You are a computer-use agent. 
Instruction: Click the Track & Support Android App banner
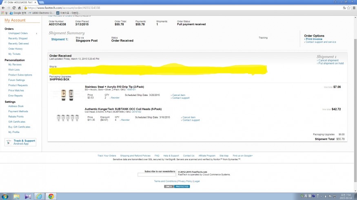[x=20, y=142]
